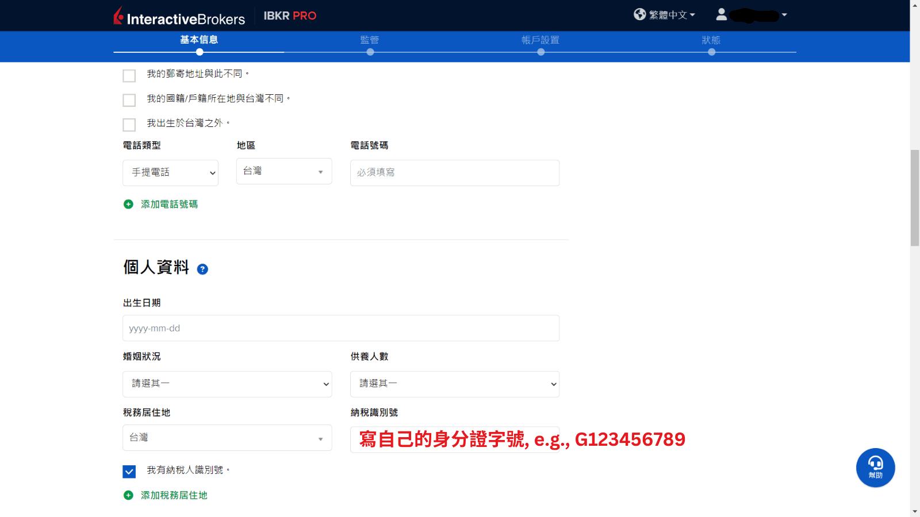The image size is (920, 517).
Task: Enable the 我出生於台灣之外 checkbox
Action: [x=129, y=124]
